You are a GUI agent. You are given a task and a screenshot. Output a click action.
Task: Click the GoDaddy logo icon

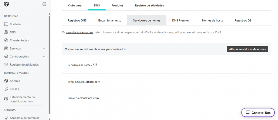[6, 4]
